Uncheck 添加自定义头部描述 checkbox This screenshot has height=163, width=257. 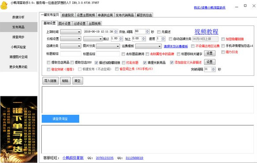point(172,63)
